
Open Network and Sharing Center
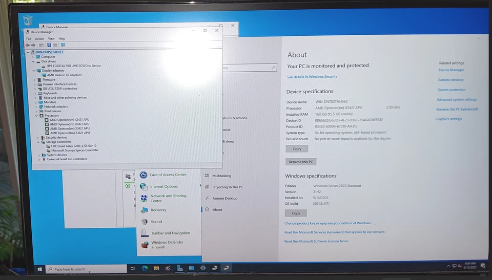(x=163, y=198)
